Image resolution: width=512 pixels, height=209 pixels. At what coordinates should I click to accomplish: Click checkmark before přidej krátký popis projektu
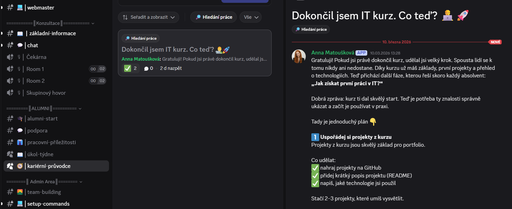pos(315,175)
